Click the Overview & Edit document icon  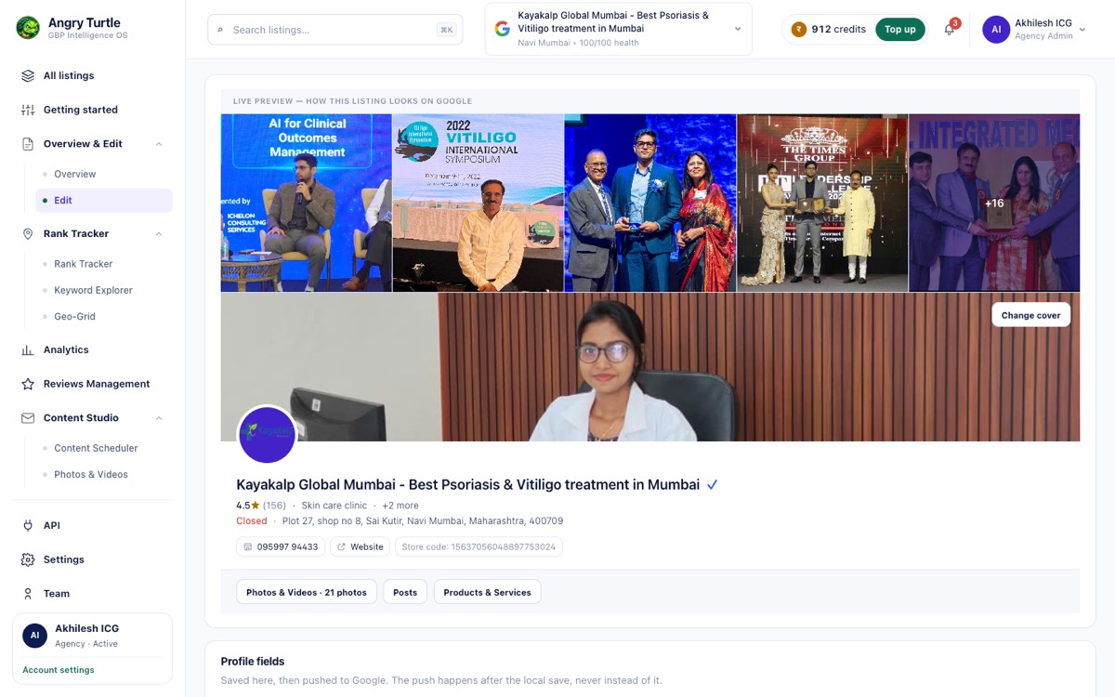[28, 144]
